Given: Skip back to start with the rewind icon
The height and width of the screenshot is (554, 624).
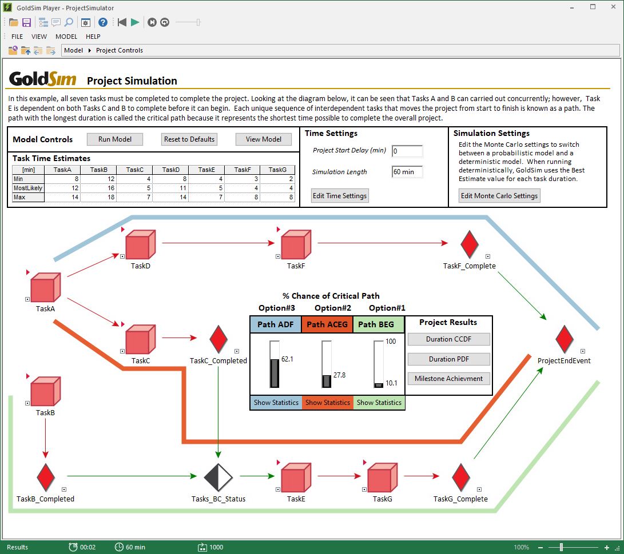Looking at the screenshot, I should tap(121, 22).
